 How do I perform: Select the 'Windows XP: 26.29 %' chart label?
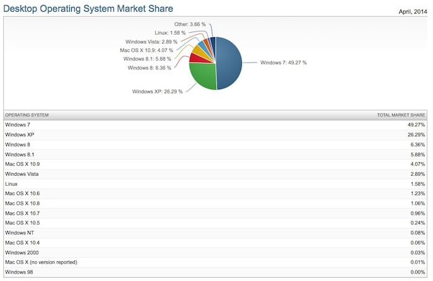tap(155, 91)
